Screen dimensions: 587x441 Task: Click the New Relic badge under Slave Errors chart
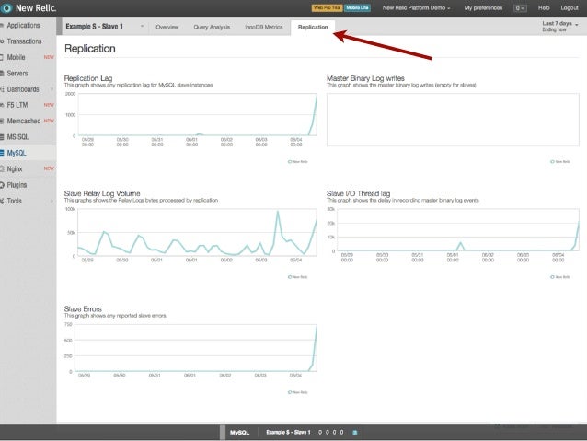tap(297, 392)
